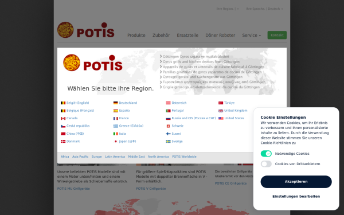Choose the Deutschland region link
The width and height of the screenshot is (344, 215).
coord(128,103)
